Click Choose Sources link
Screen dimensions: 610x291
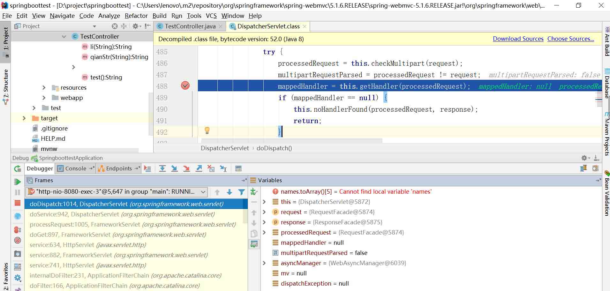coord(571,39)
